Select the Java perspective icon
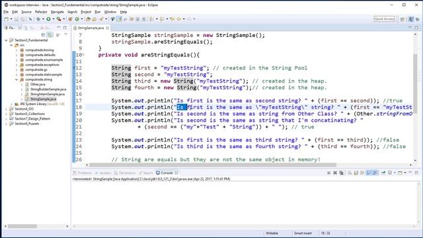 click(x=411, y=19)
